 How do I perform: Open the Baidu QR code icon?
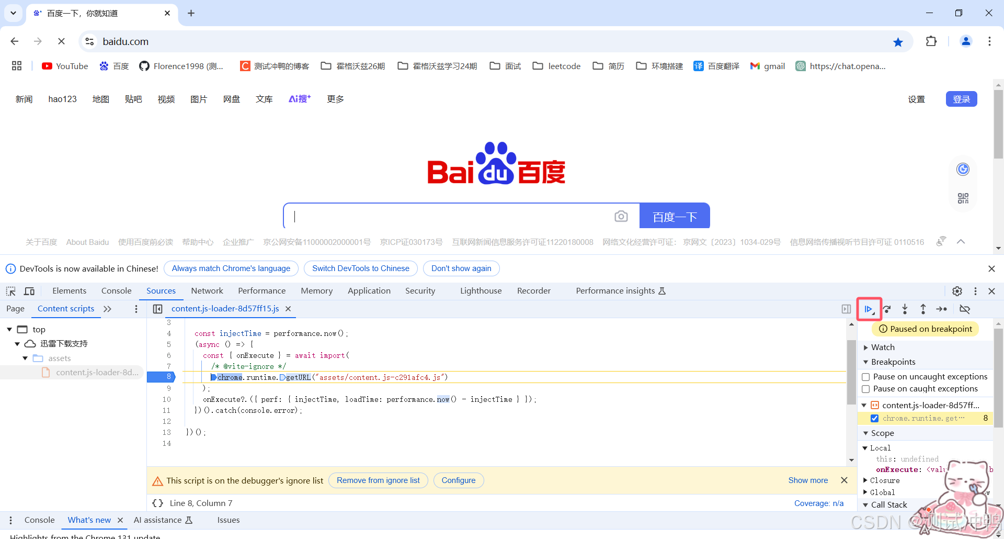(963, 198)
